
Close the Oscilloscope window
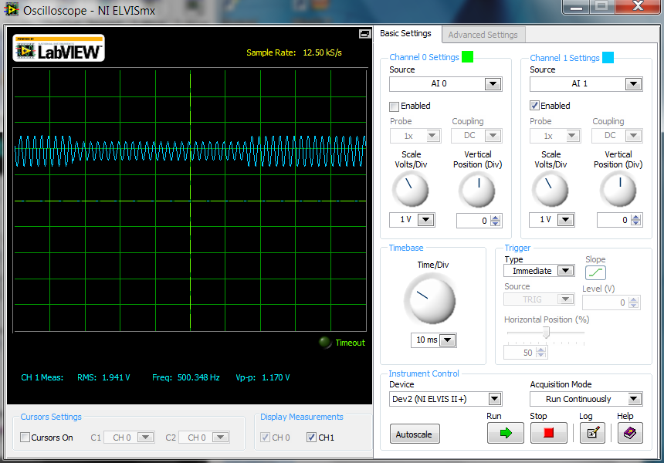click(x=638, y=6)
